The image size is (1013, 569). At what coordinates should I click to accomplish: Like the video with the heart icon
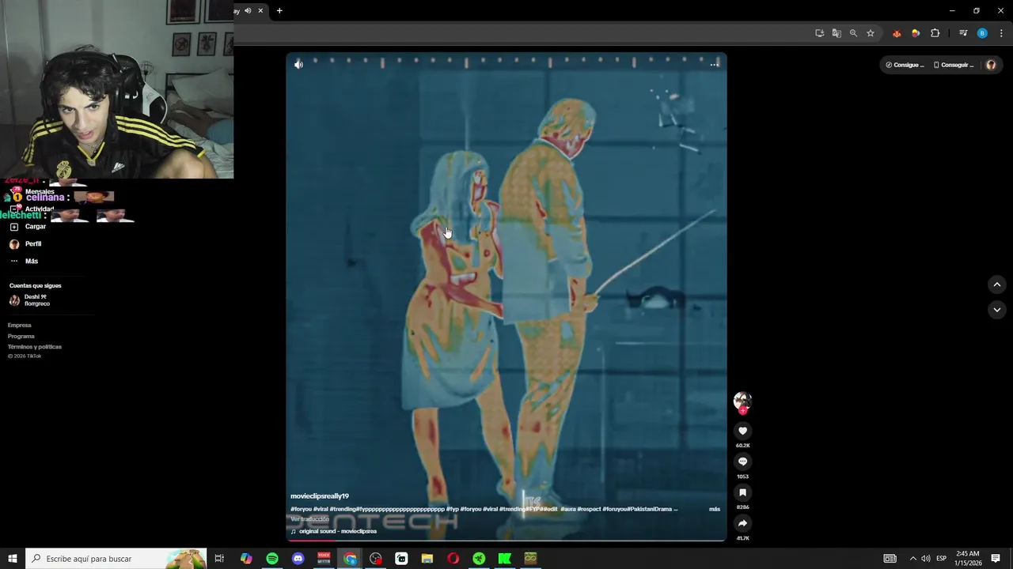coord(742,431)
